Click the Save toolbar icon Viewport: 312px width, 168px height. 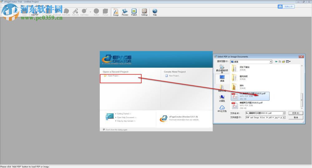[24, 12]
